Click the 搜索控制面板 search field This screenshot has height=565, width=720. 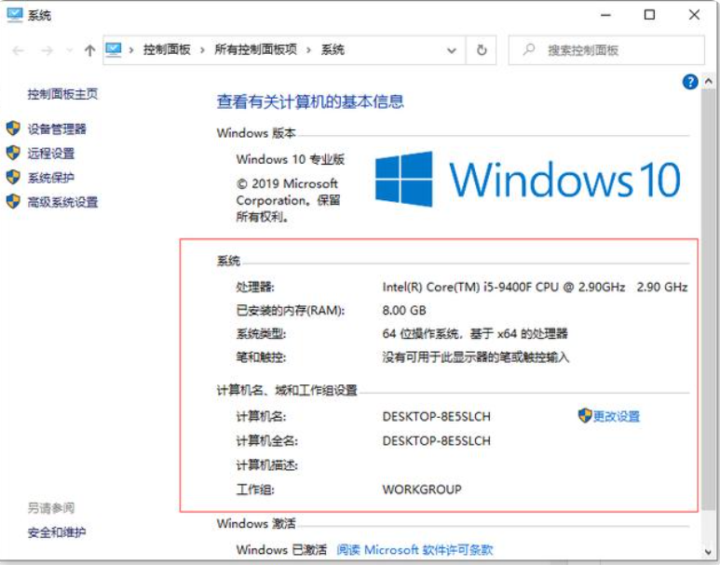pyautogui.click(x=606, y=50)
